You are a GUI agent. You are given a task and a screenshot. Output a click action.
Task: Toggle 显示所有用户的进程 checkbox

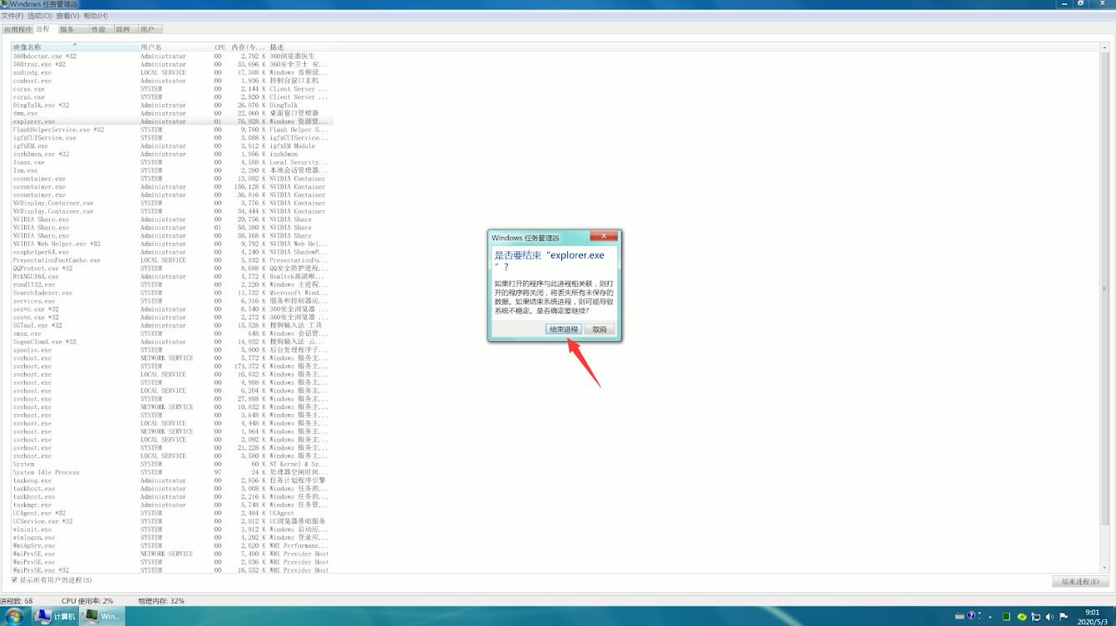coord(14,580)
